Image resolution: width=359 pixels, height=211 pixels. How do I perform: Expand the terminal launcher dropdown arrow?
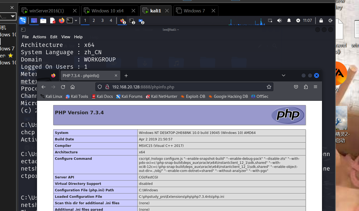tap(76, 20)
